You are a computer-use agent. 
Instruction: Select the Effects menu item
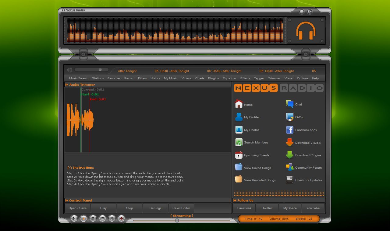pos(245,78)
